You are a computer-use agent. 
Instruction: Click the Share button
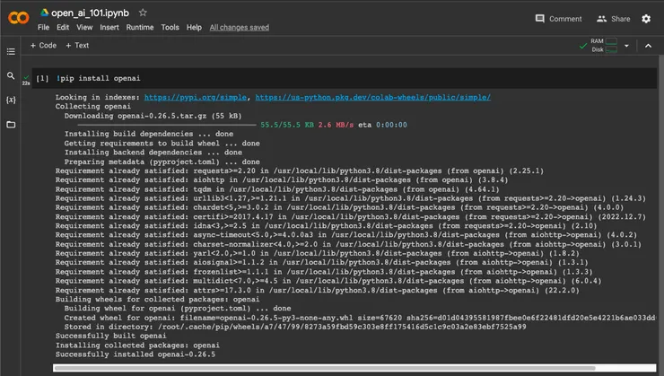613,19
